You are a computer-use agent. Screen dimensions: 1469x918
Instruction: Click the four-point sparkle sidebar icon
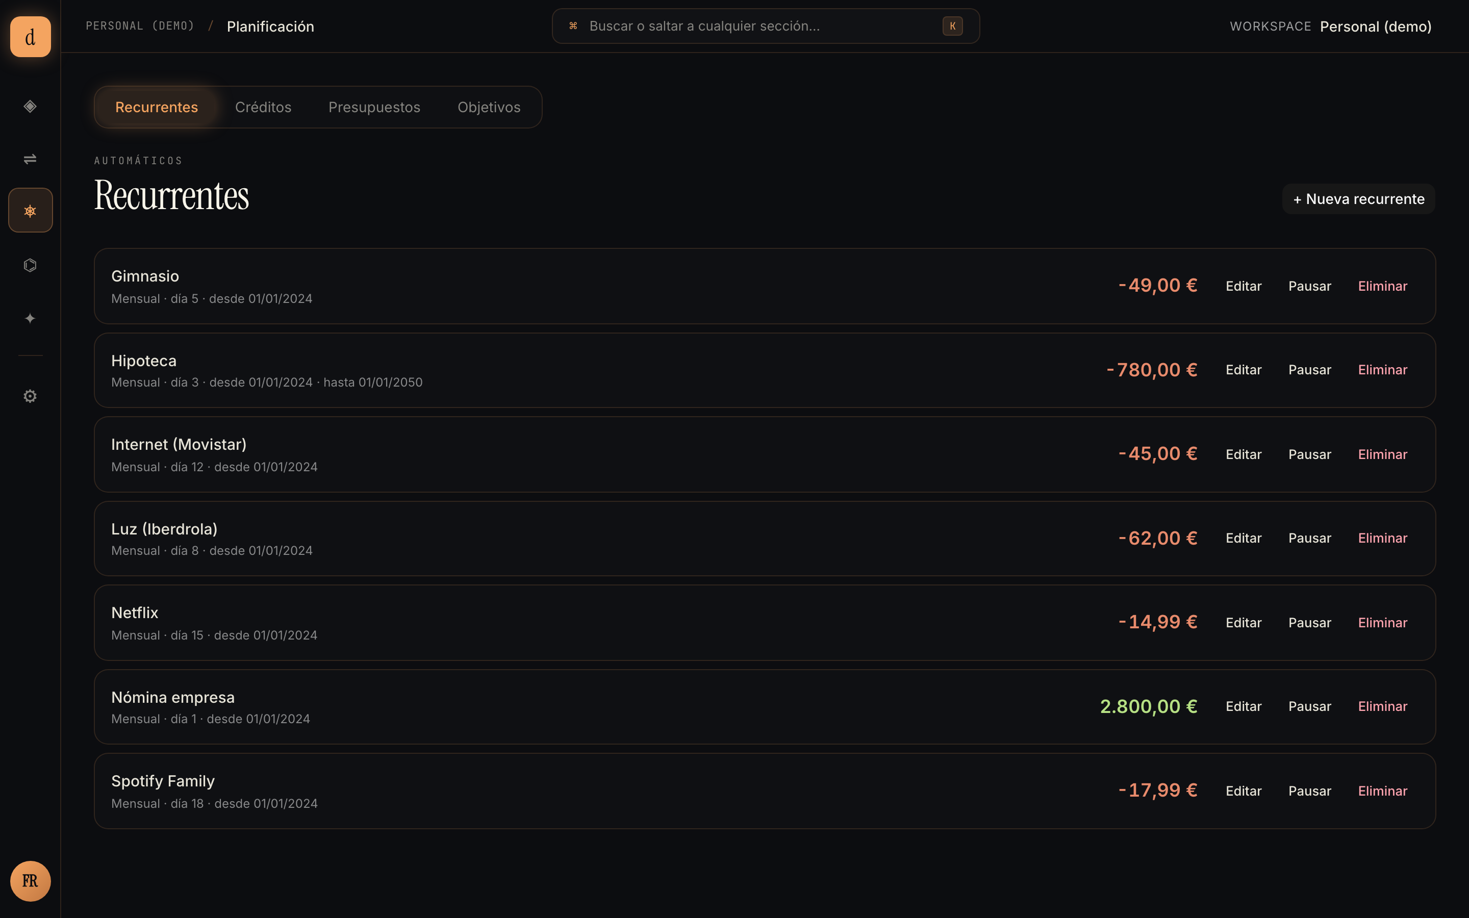[x=31, y=318]
